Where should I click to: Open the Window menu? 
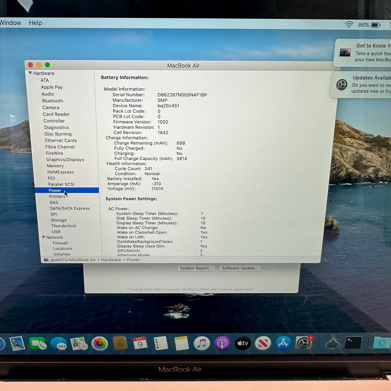(x=10, y=23)
